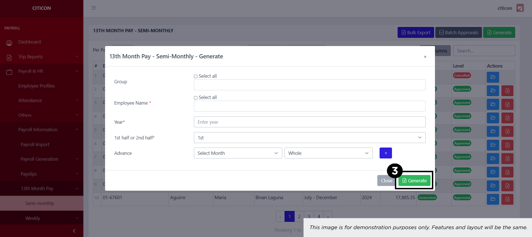Image resolution: width=532 pixels, height=237 pixels.
Task: Open Semi-monthly in the sidebar
Action: click(x=40, y=203)
